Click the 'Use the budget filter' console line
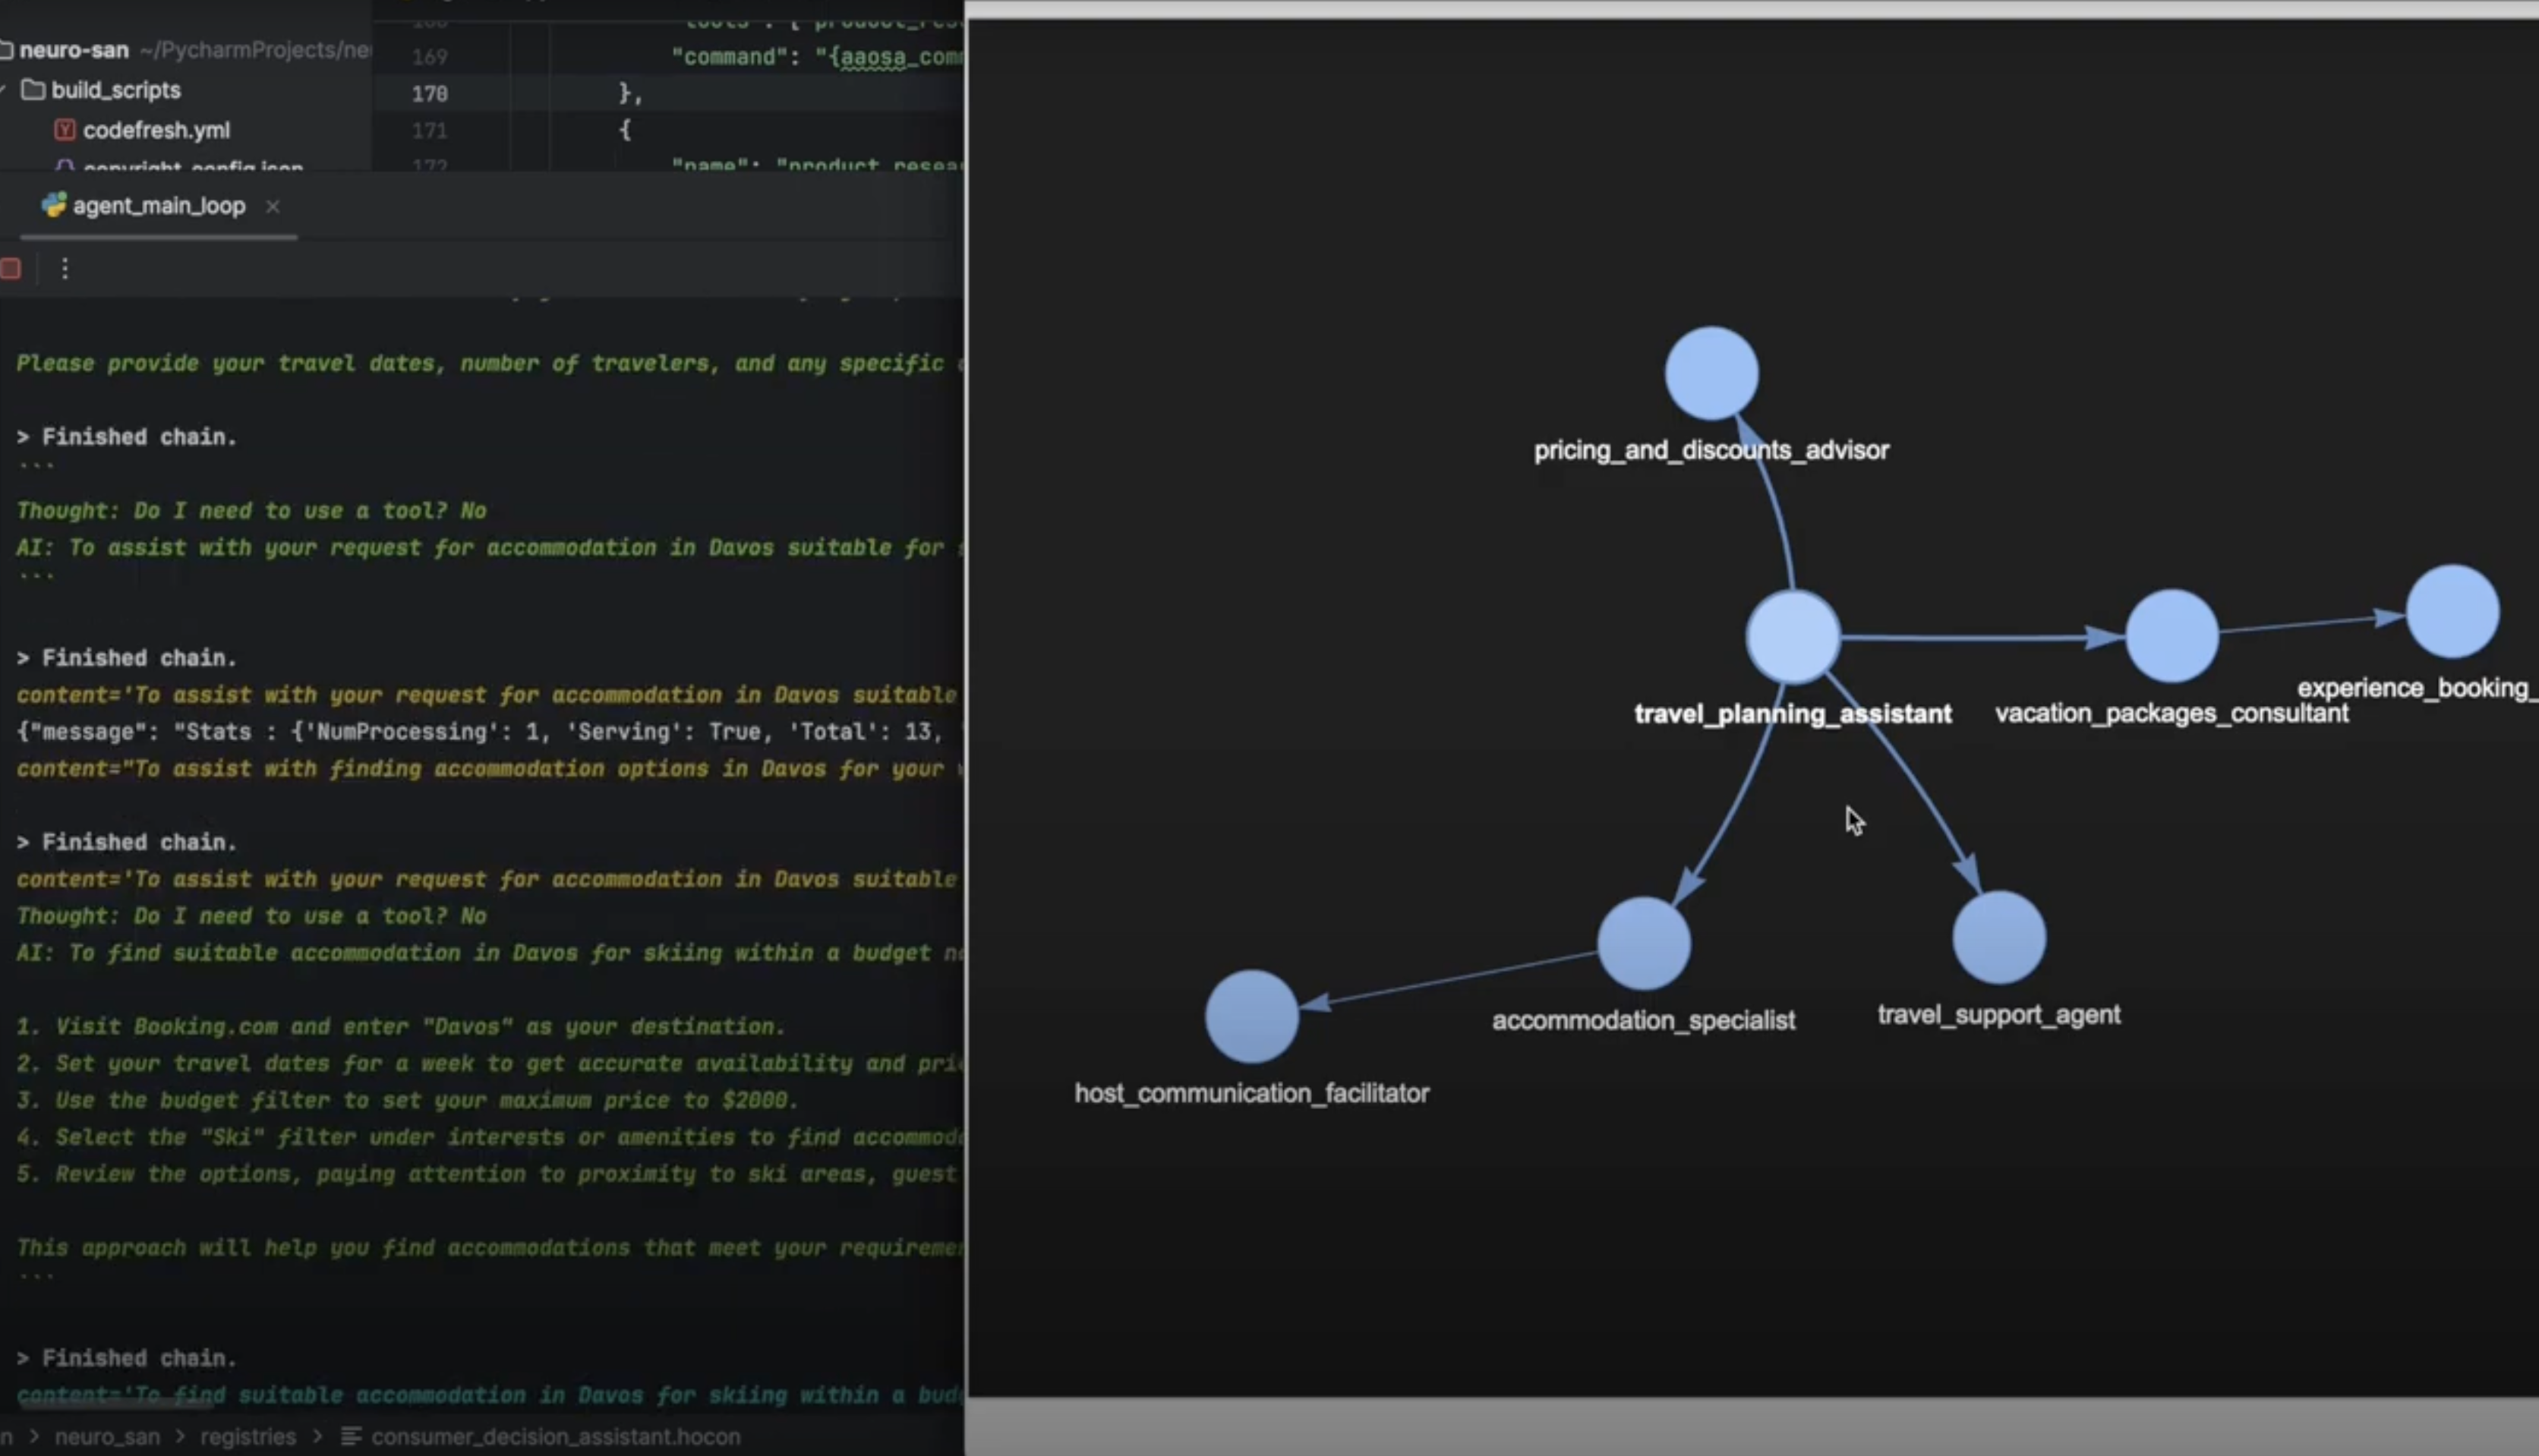The width and height of the screenshot is (2539, 1456). 408,1100
